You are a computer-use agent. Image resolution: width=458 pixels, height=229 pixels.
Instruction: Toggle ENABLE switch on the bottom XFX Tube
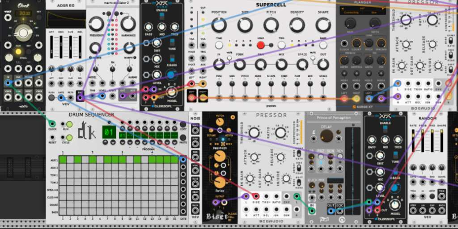[x=385, y=129]
